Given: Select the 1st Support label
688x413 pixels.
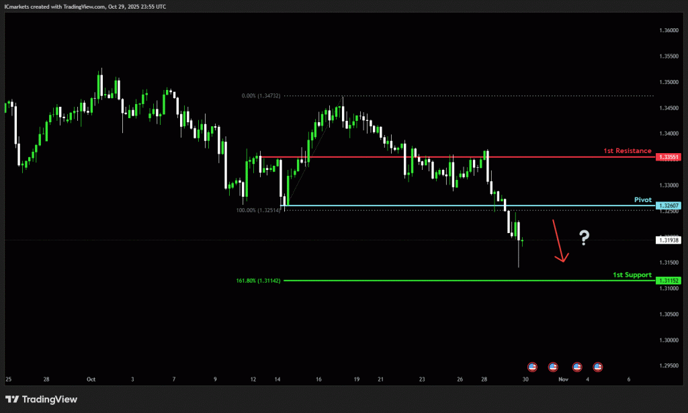Looking at the screenshot, I should pyautogui.click(x=632, y=275).
